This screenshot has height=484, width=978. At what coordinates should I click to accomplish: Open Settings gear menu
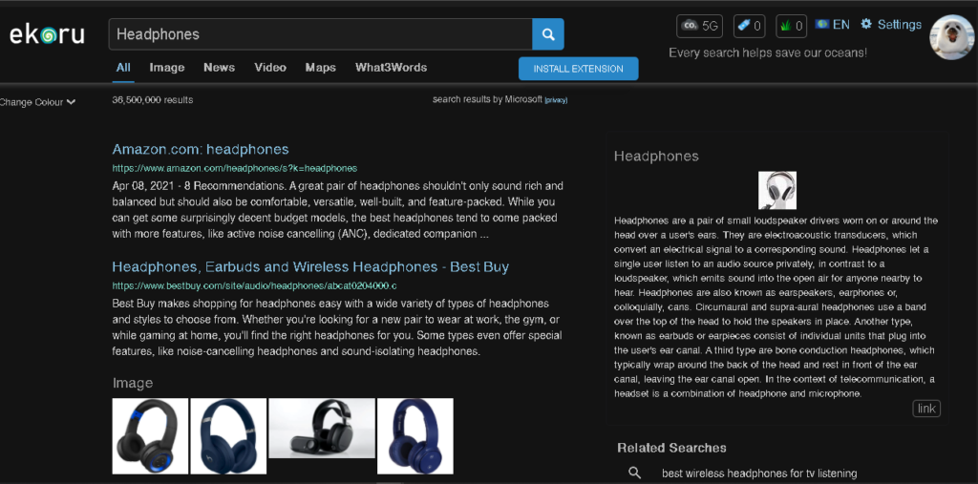tap(891, 24)
